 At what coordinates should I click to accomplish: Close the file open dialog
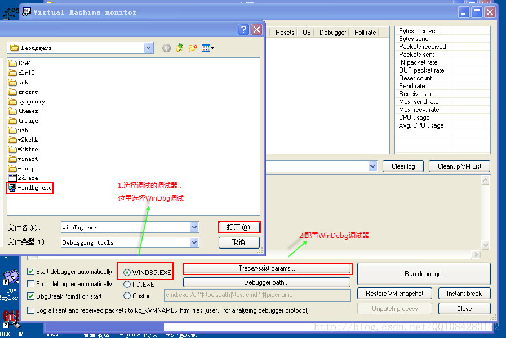click(257, 30)
